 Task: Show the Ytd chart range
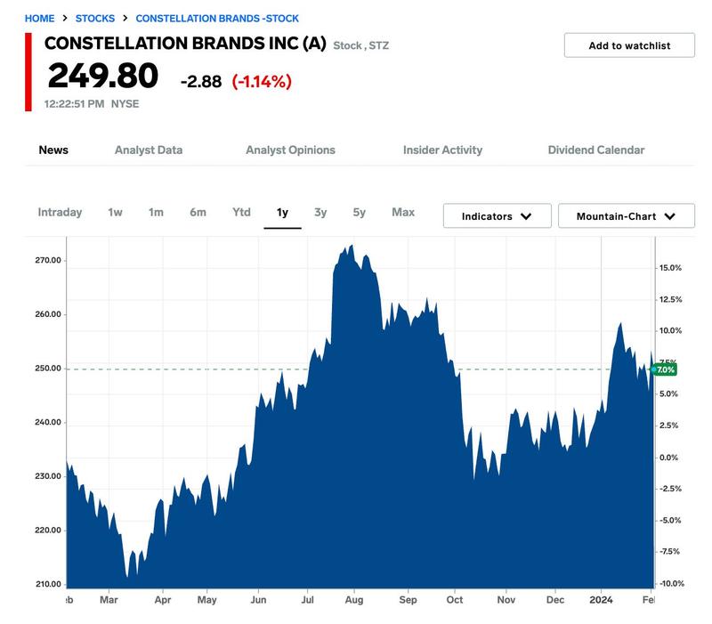coord(241,212)
